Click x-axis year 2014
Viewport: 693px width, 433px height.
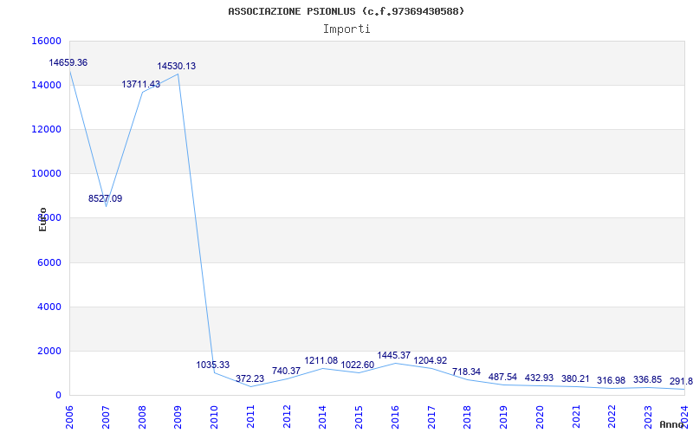(x=322, y=417)
